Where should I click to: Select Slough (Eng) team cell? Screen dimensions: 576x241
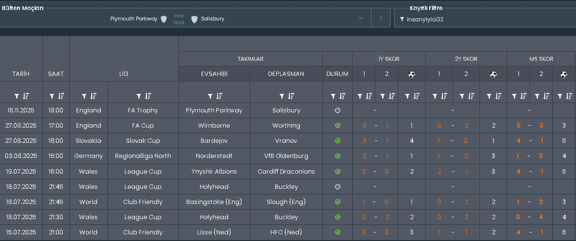[286, 202]
